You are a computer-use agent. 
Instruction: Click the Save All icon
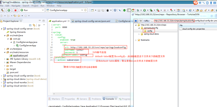pos(103,10)
